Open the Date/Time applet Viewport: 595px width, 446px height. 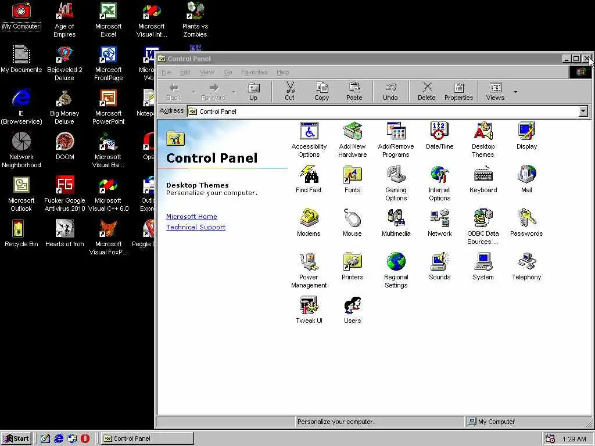439,136
